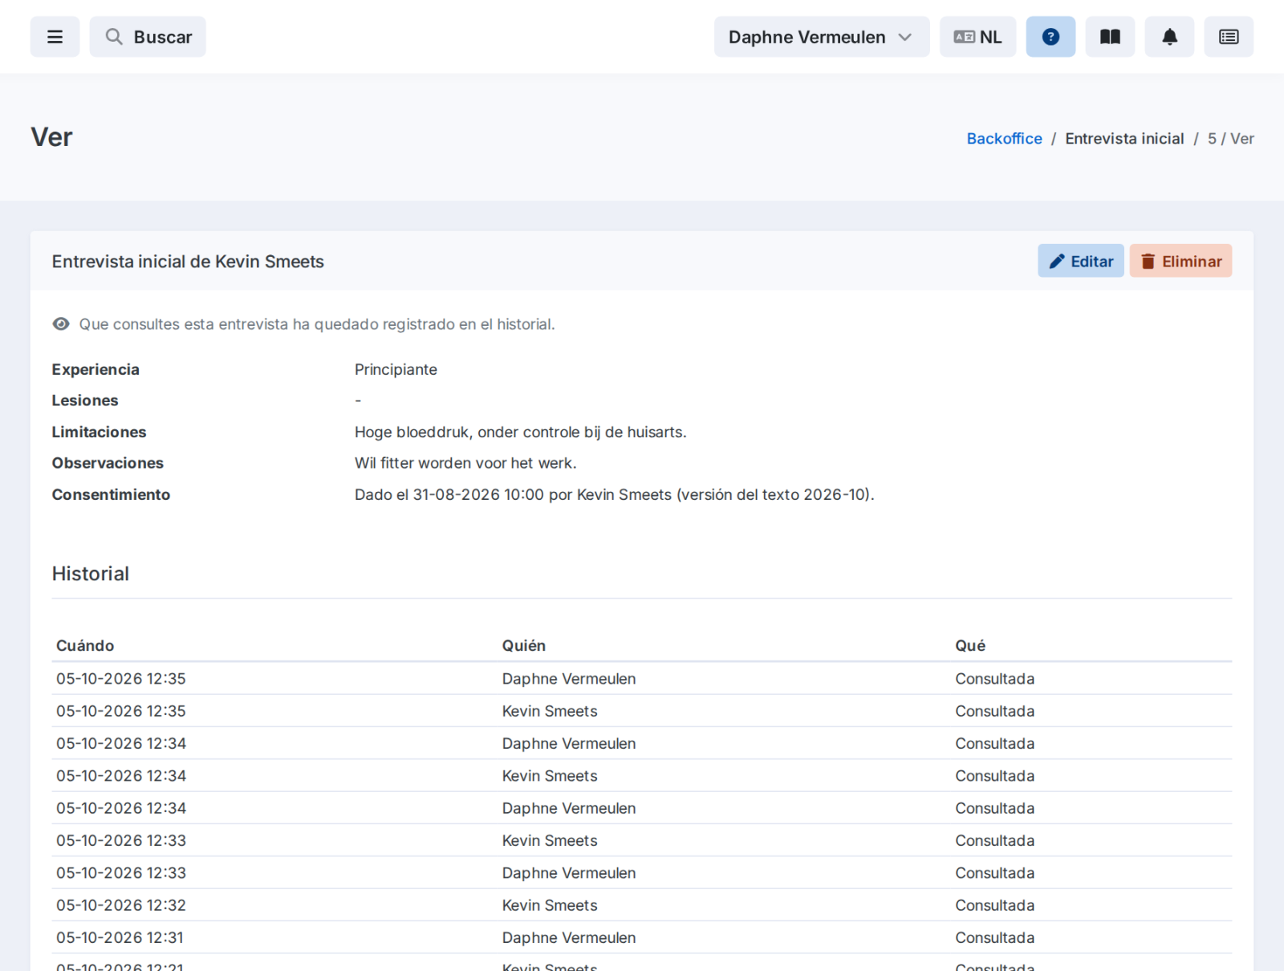Select the consent text 'Dado el 31-08-2026'
This screenshot has height=971, width=1284.
[x=615, y=495]
